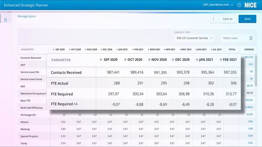Click Meeting value 3.83
The image size is (262, 147).
[x=63, y=129]
